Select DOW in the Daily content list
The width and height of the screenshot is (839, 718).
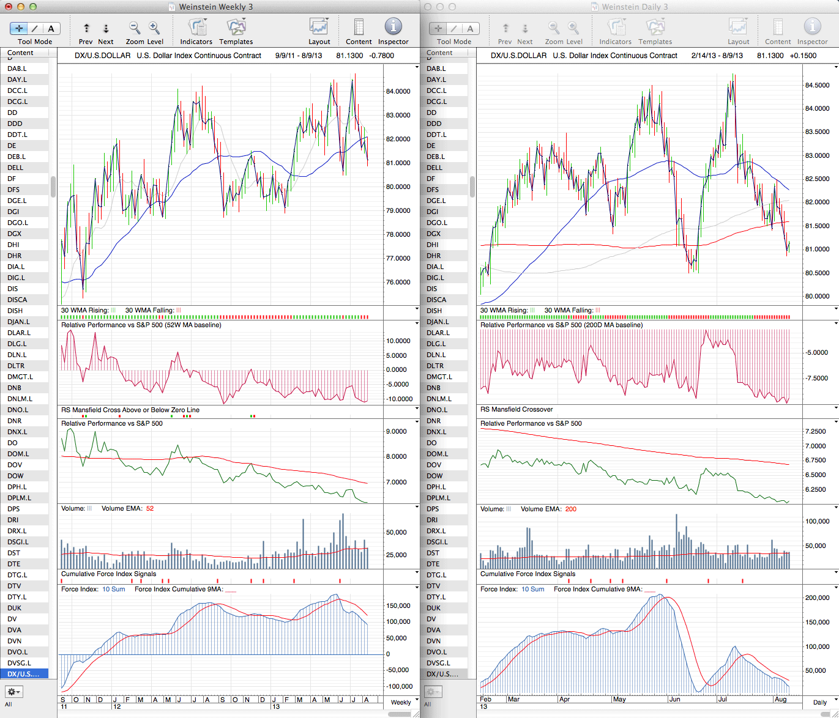(x=435, y=476)
